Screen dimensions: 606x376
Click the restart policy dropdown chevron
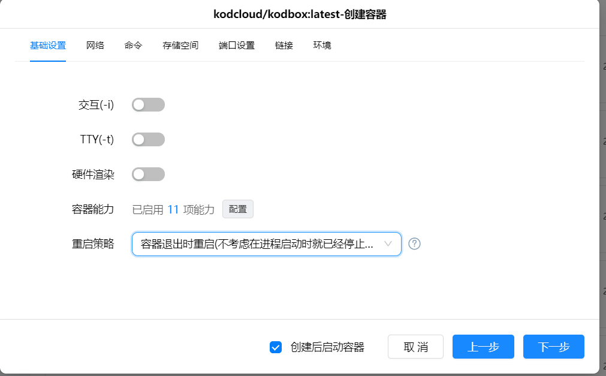point(388,244)
